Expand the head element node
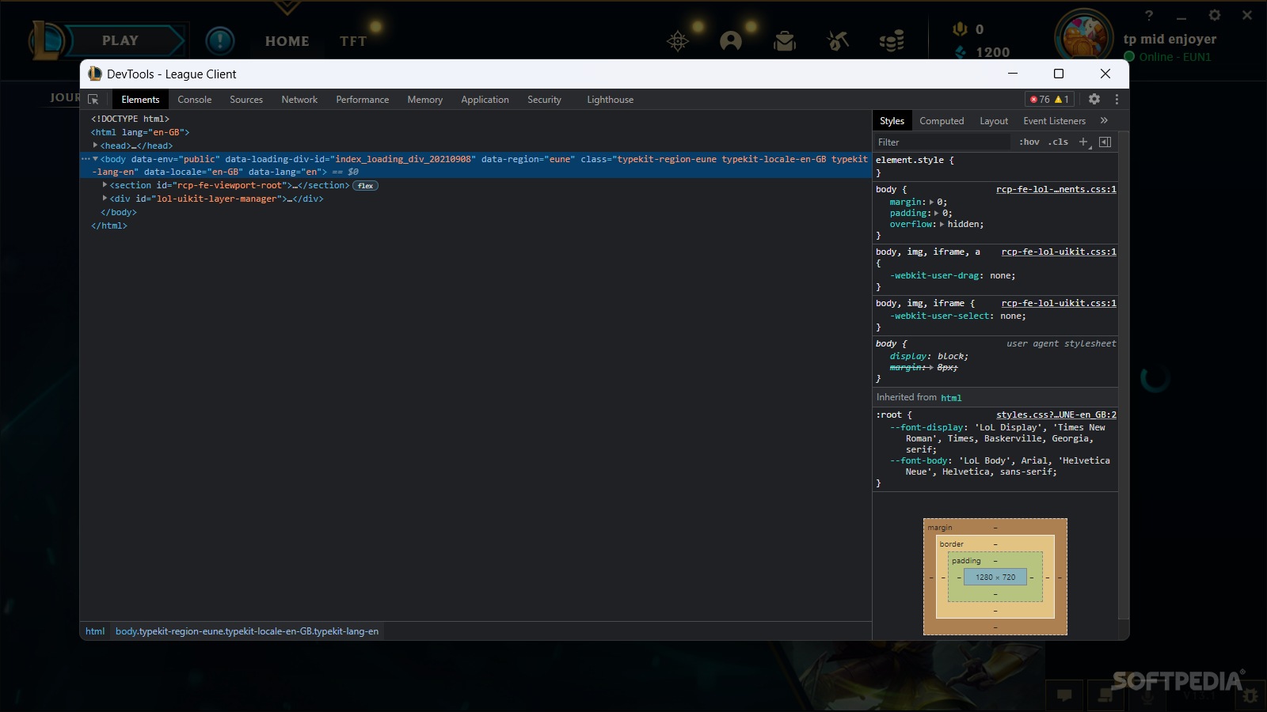This screenshot has height=712, width=1267. tap(95, 146)
